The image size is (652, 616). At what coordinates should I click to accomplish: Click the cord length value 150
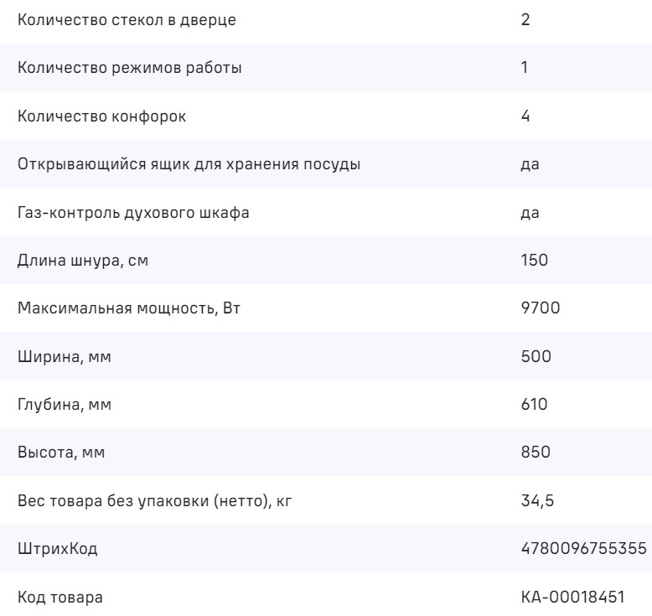point(534,261)
